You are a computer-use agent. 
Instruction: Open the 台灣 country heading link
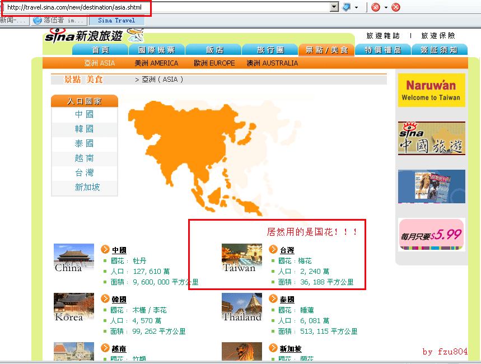tap(287, 250)
